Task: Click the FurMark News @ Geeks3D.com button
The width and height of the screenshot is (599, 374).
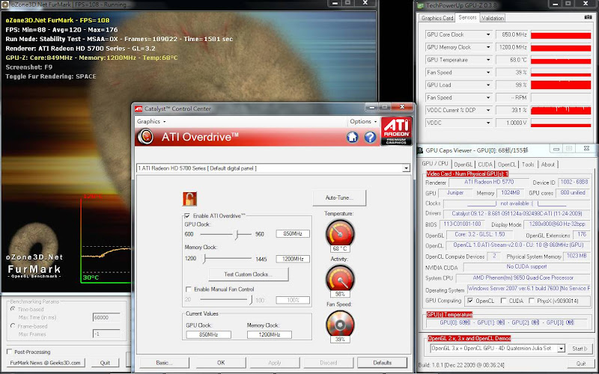Action: tap(46, 363)
